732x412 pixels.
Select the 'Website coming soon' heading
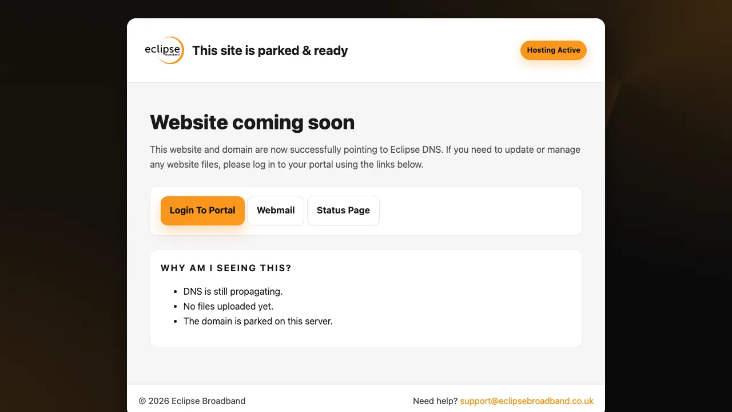252,122
